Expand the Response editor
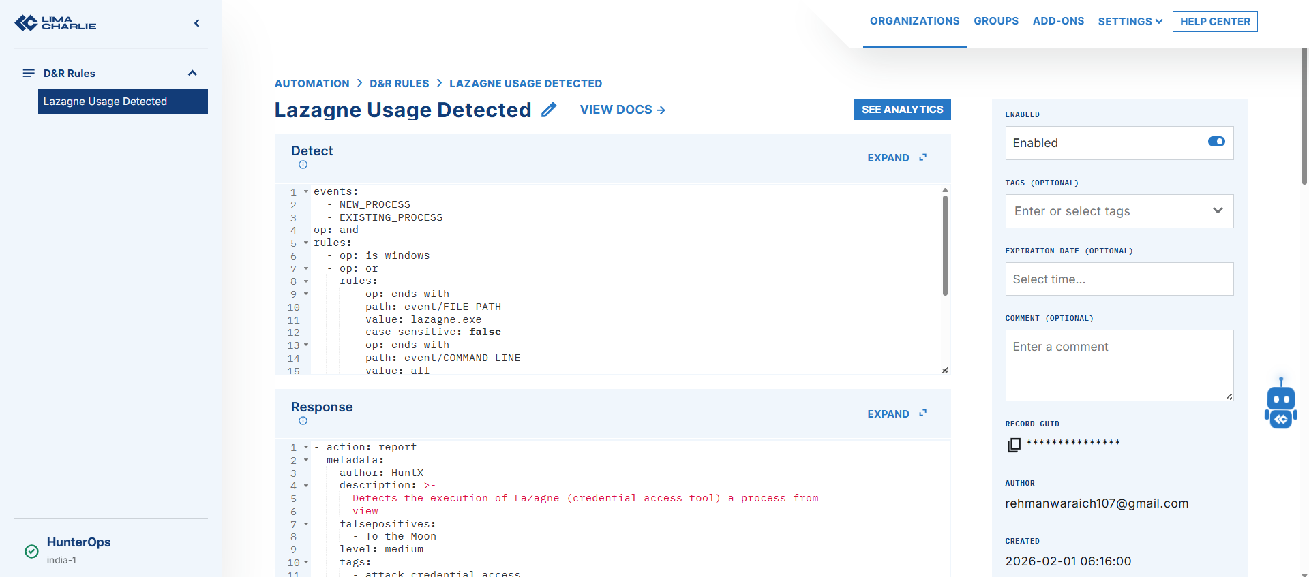1309x577 pixels. coord(897,414)
